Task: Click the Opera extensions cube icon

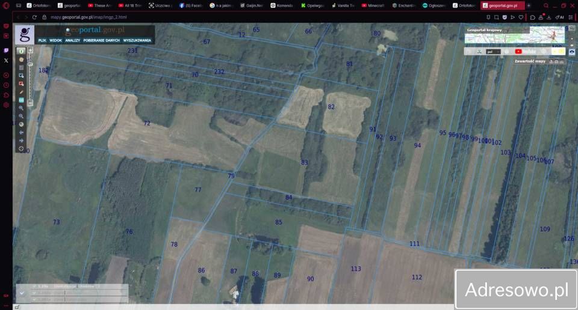Action: (533, 17)
